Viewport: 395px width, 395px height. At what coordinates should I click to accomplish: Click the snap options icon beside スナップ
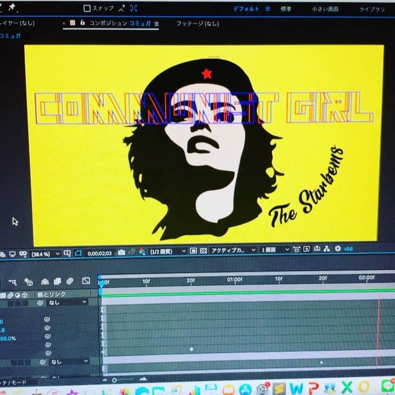coord(121,9)
